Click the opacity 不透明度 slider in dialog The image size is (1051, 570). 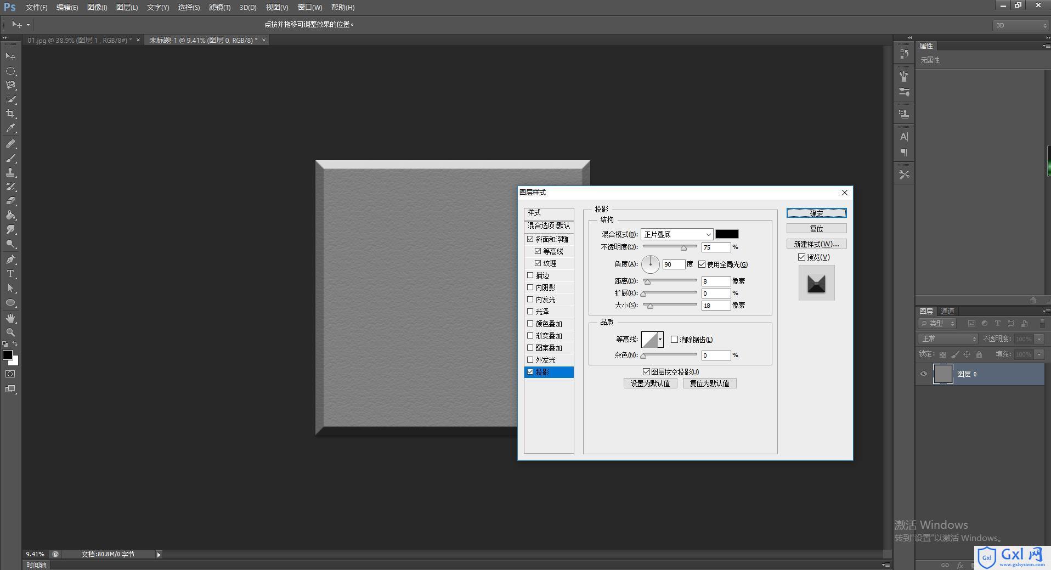click(x=670, y=247)
